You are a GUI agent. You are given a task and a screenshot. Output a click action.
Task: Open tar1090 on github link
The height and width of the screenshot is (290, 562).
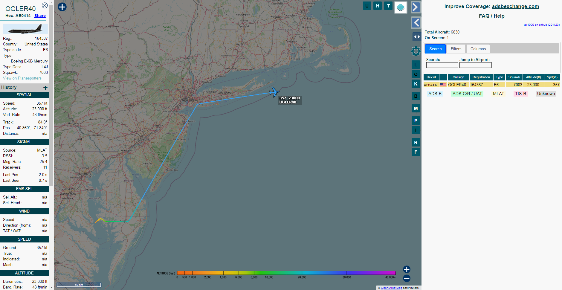(x=541, y=25)
